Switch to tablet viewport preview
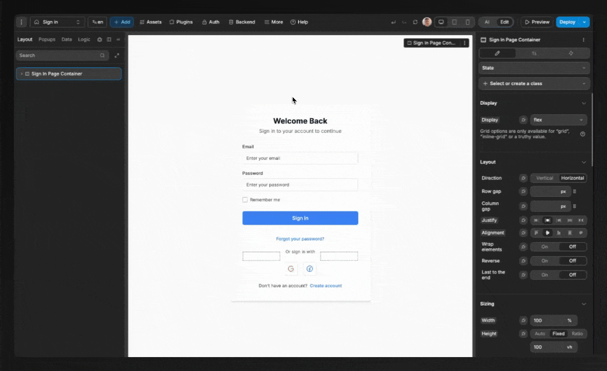607x371 pixels. click(454, 22)
